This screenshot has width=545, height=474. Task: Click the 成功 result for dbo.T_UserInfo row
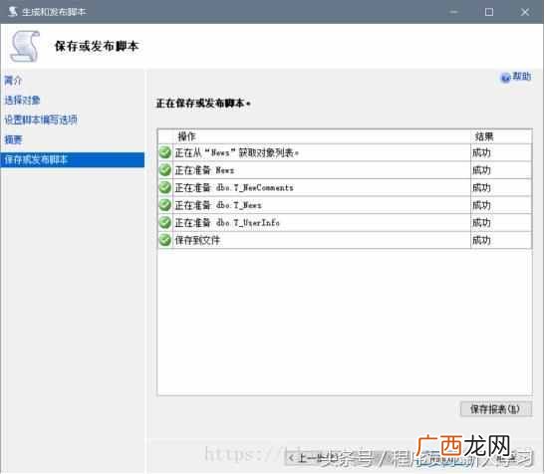(481, 222)
